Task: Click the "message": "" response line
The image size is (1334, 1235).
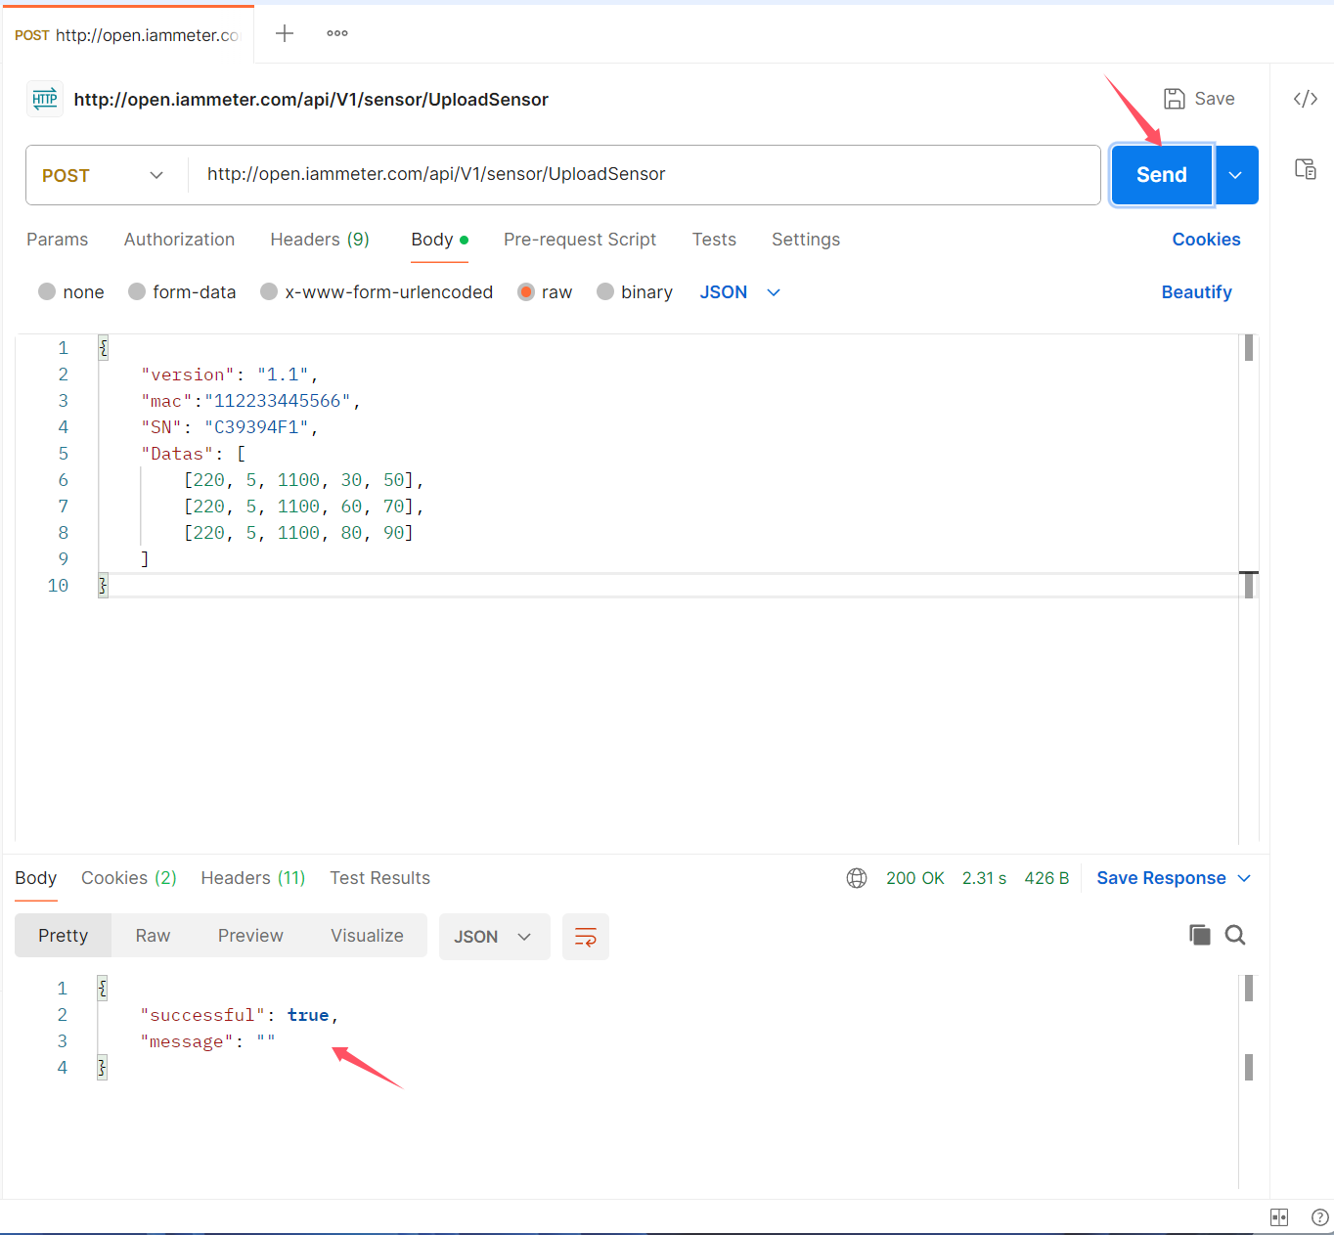Action: (x=208, y=1041)
